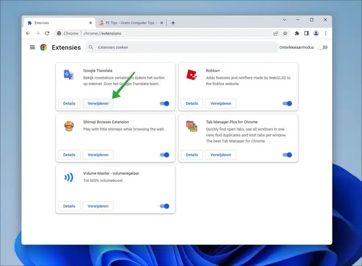Click the Roblox+ 'Adds features and notifiers' description
This screenshot has width=362, height=266.
[248, 81]
